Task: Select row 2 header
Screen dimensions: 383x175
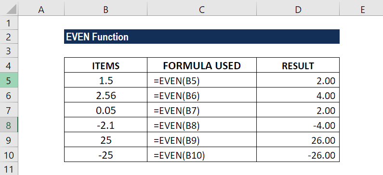Action: click(x=9, y=37)
